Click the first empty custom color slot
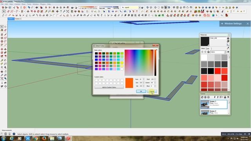The height and width of the screenshot is (141, 251). pyautogui.click(x=96, y=80)
